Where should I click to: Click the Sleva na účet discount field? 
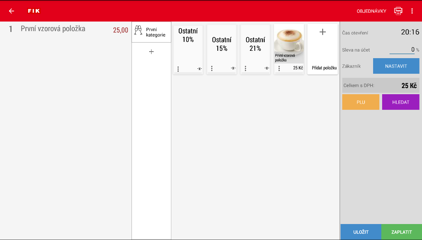point(402,50)
